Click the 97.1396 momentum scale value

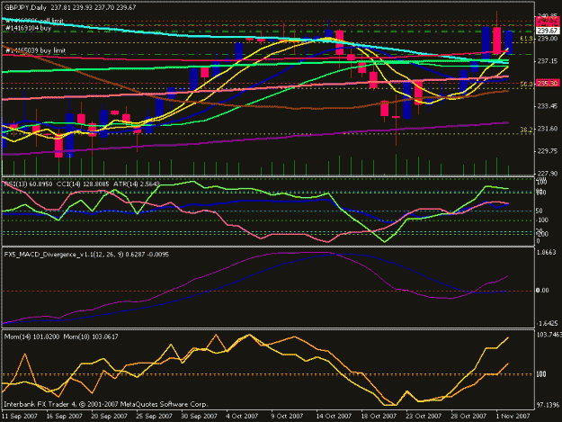pos(548,405)
